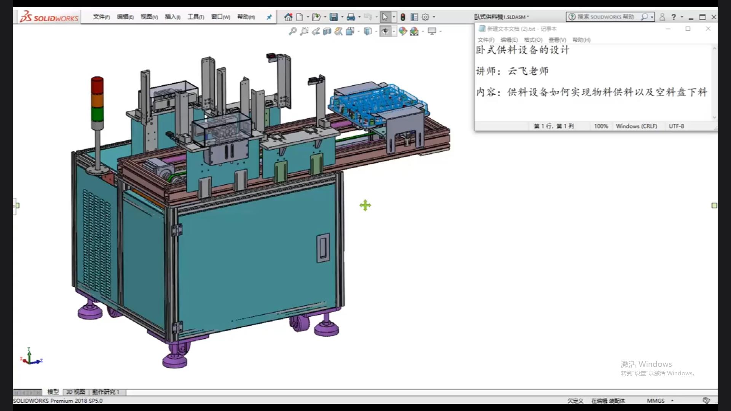This screenshot has height=411, width=731.
Task: Click Notepad text line 讲师：云飞老师
Action: click(512, 71)
